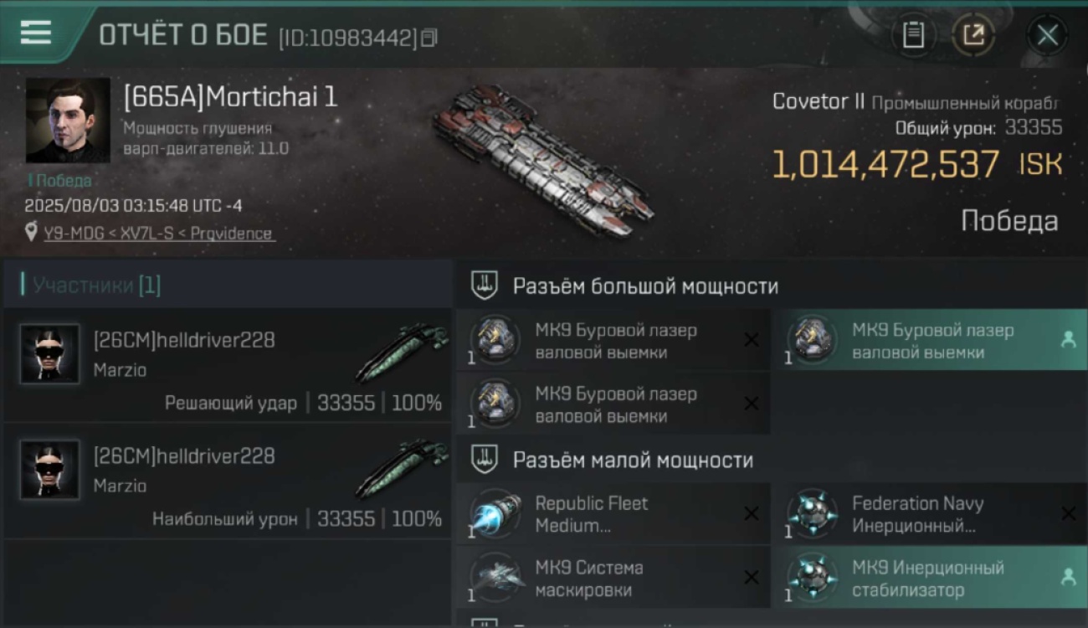Copy the battle report ID

pyautogui.click(x=429, y=38)
